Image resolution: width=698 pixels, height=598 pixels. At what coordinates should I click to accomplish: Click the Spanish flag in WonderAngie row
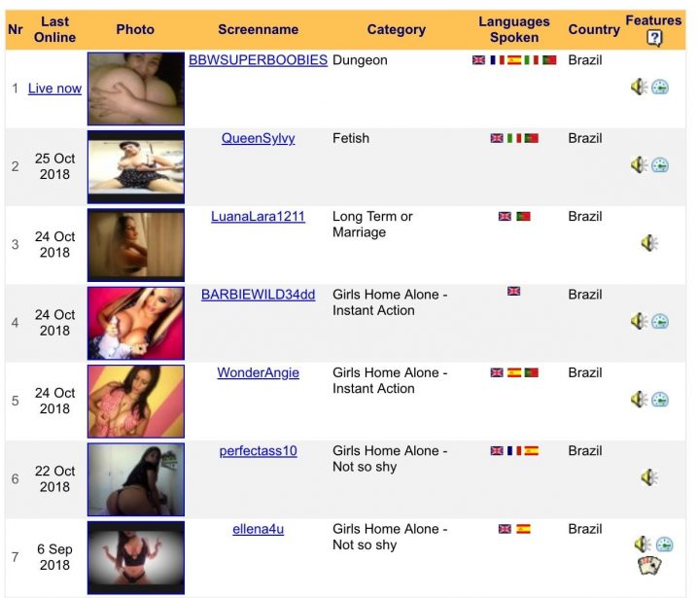514,372
